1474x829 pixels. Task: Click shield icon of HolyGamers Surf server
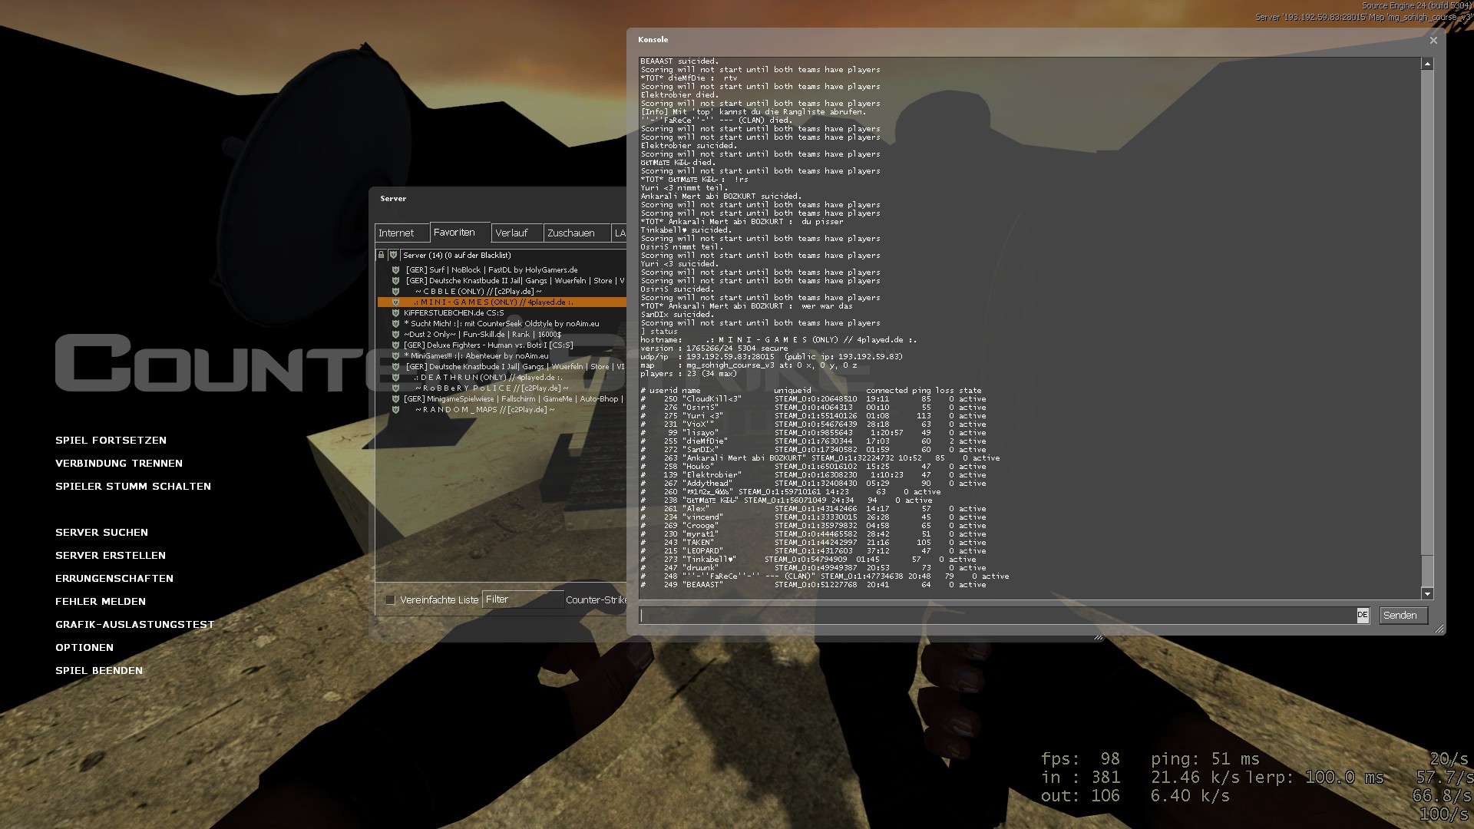coord(395,270)
